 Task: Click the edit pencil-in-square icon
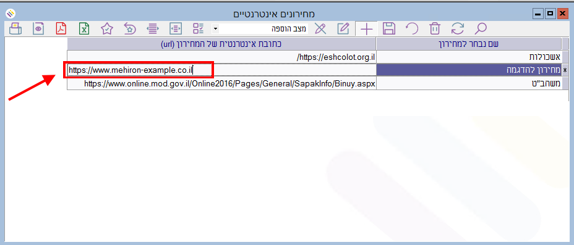click(343, 28)
